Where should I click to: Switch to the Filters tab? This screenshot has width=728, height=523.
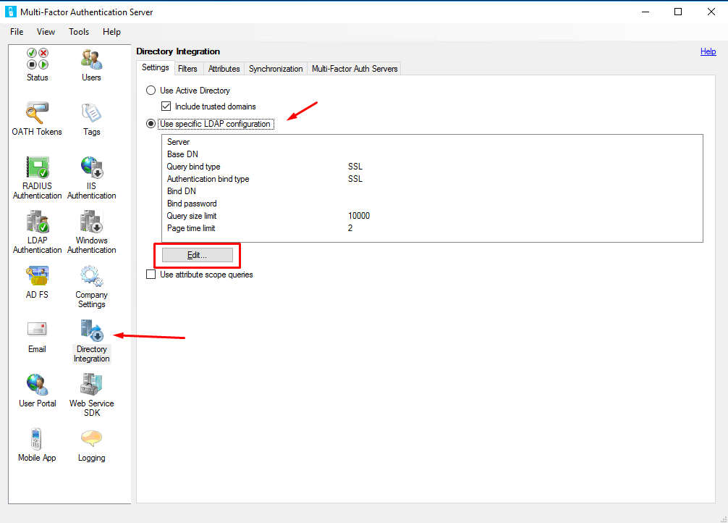pos(187,69)
